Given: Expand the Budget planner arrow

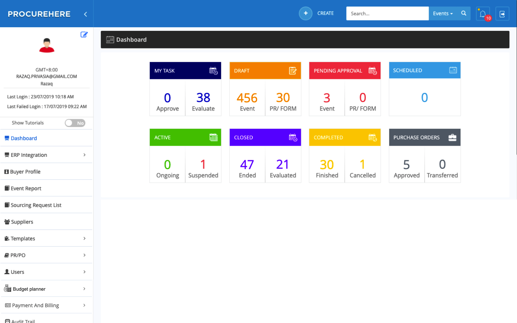Looking at the screenshot, I should [x=84, y=289].
